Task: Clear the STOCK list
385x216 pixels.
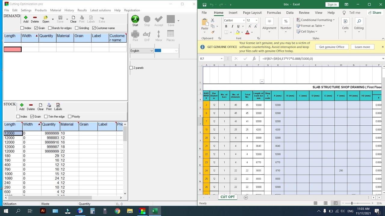Action: tap(40, 107)
